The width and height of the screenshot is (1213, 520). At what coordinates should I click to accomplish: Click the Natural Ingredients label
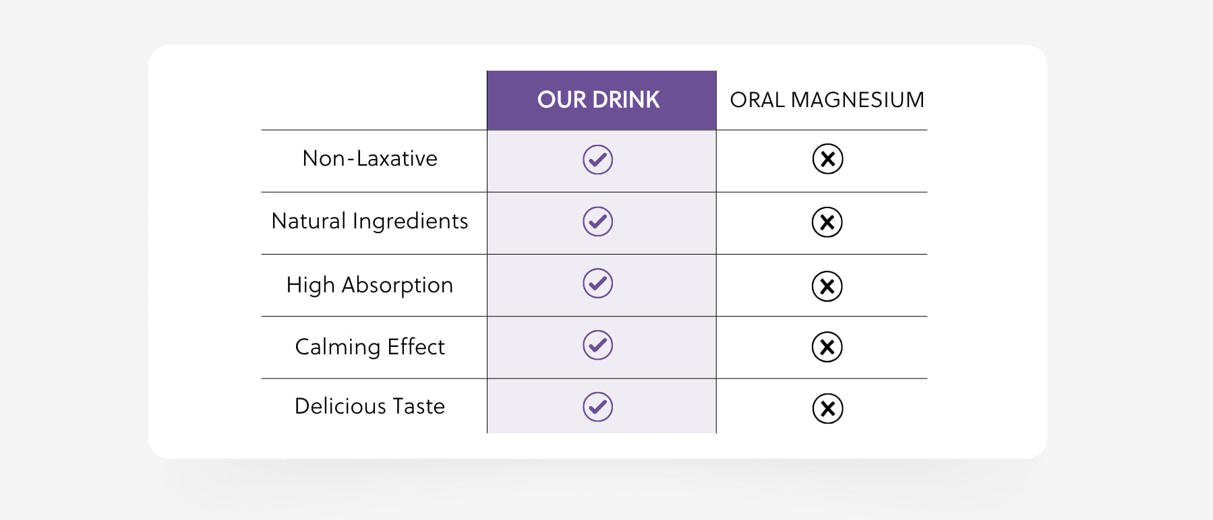[369, 221]
